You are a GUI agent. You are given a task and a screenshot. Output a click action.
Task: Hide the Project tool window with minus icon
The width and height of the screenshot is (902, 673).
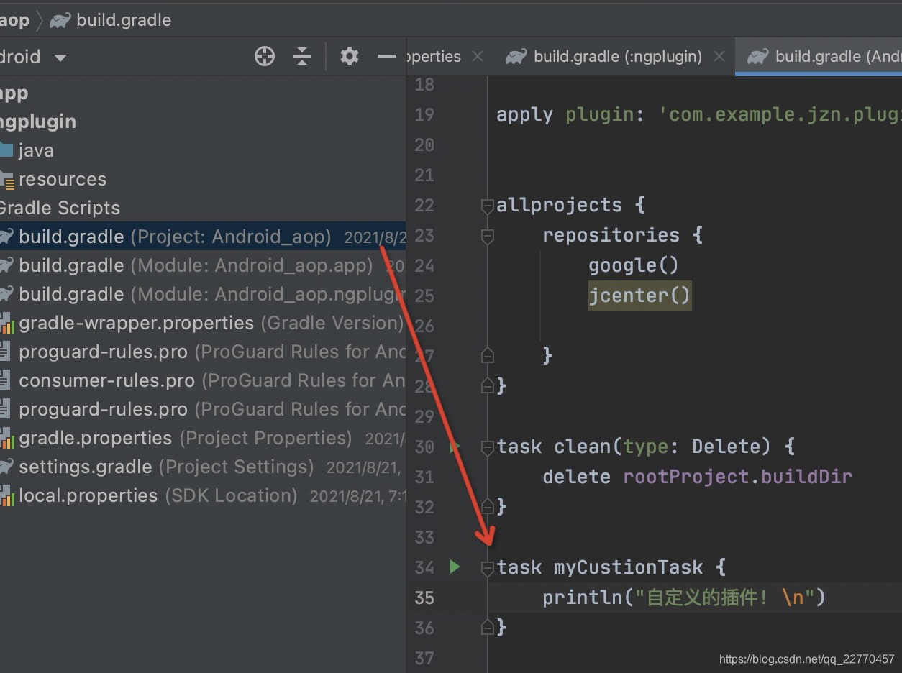click(386, 55)
